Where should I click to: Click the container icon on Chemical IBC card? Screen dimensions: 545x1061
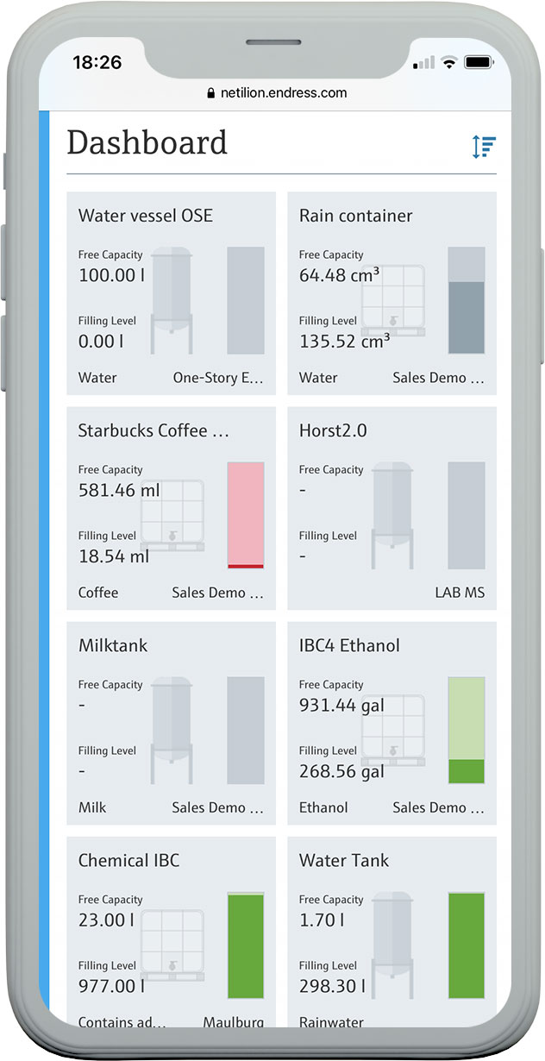tap(172, 945)
